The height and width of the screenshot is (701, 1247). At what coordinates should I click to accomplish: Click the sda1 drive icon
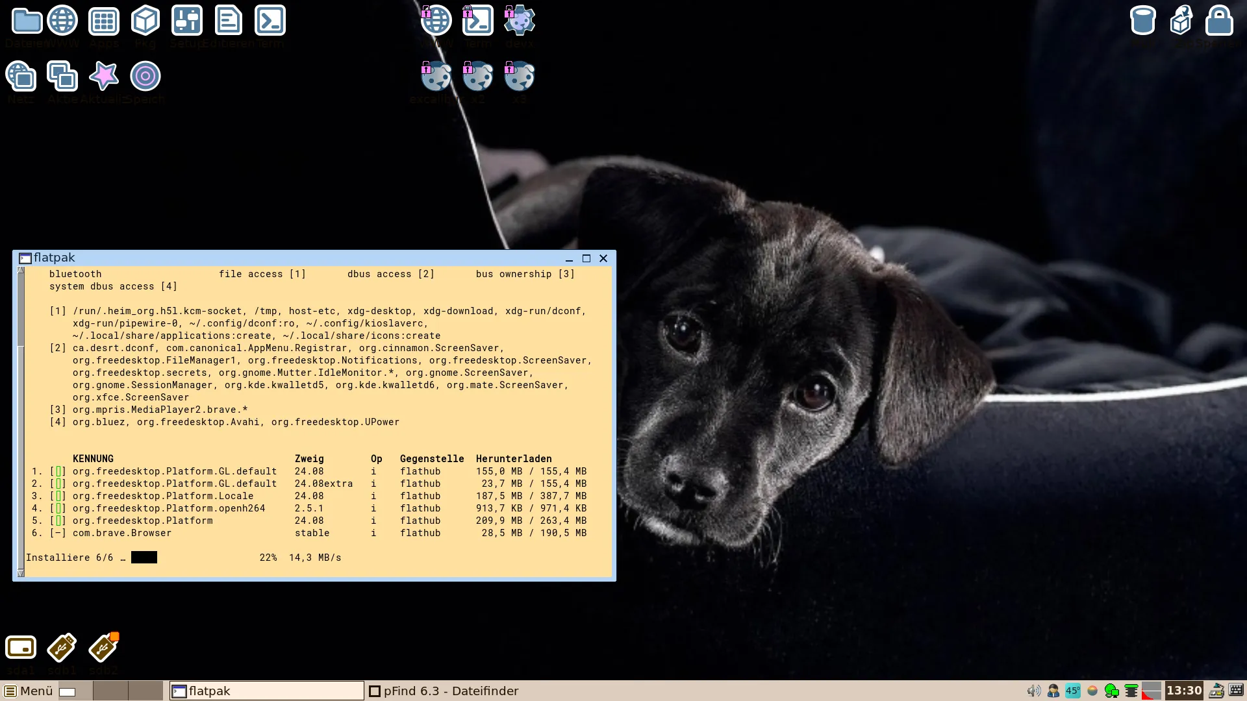21,648
